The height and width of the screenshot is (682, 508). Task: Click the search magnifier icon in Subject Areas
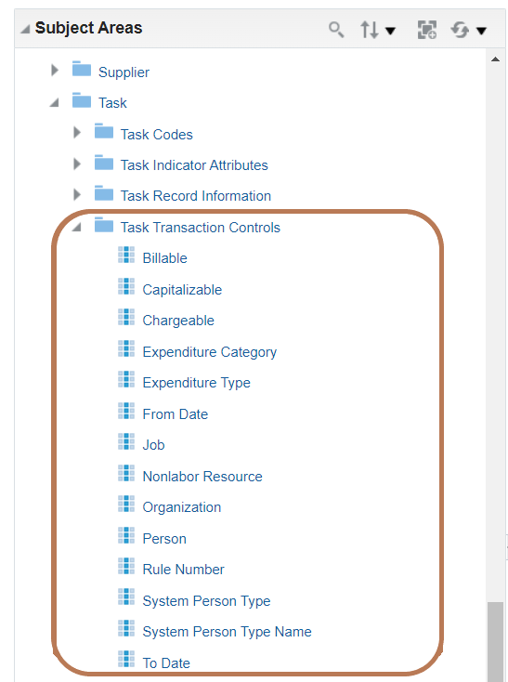336,30
